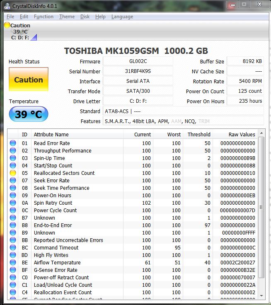Click raw value 000000000010 of Reallocated Sectors

[238, 173]
